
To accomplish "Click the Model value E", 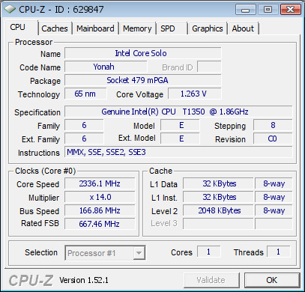I will [x=180, y=125].
